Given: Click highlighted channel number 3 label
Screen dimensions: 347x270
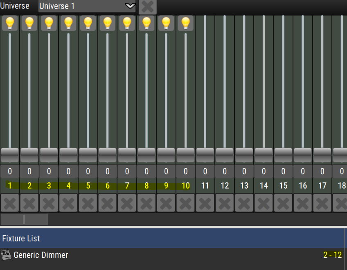Looking at the screenshot, I should click(49, 185).
